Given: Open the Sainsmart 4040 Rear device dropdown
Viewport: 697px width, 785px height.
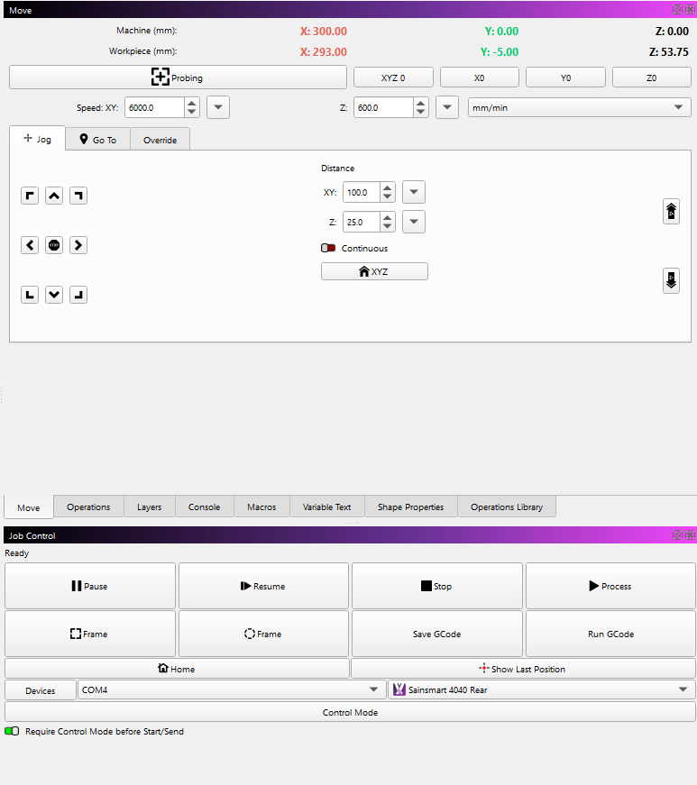Looking at the screenshot, I should click(x=541, y=689).
